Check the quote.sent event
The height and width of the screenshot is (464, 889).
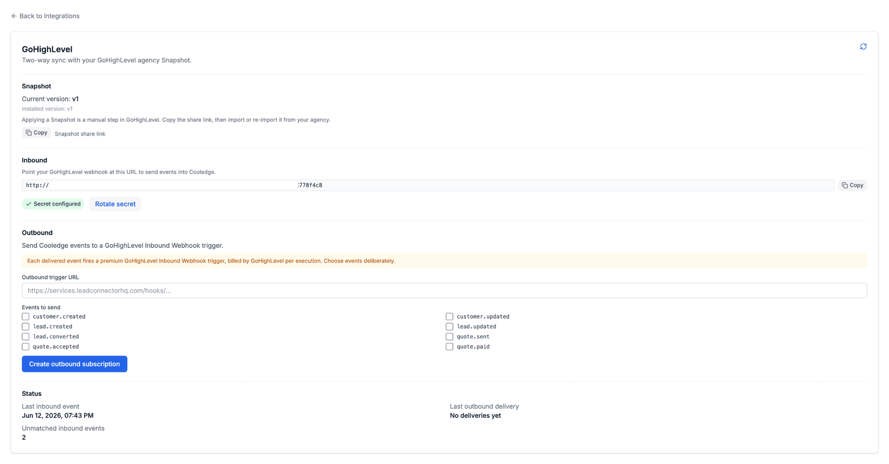(x=449, y=337)
